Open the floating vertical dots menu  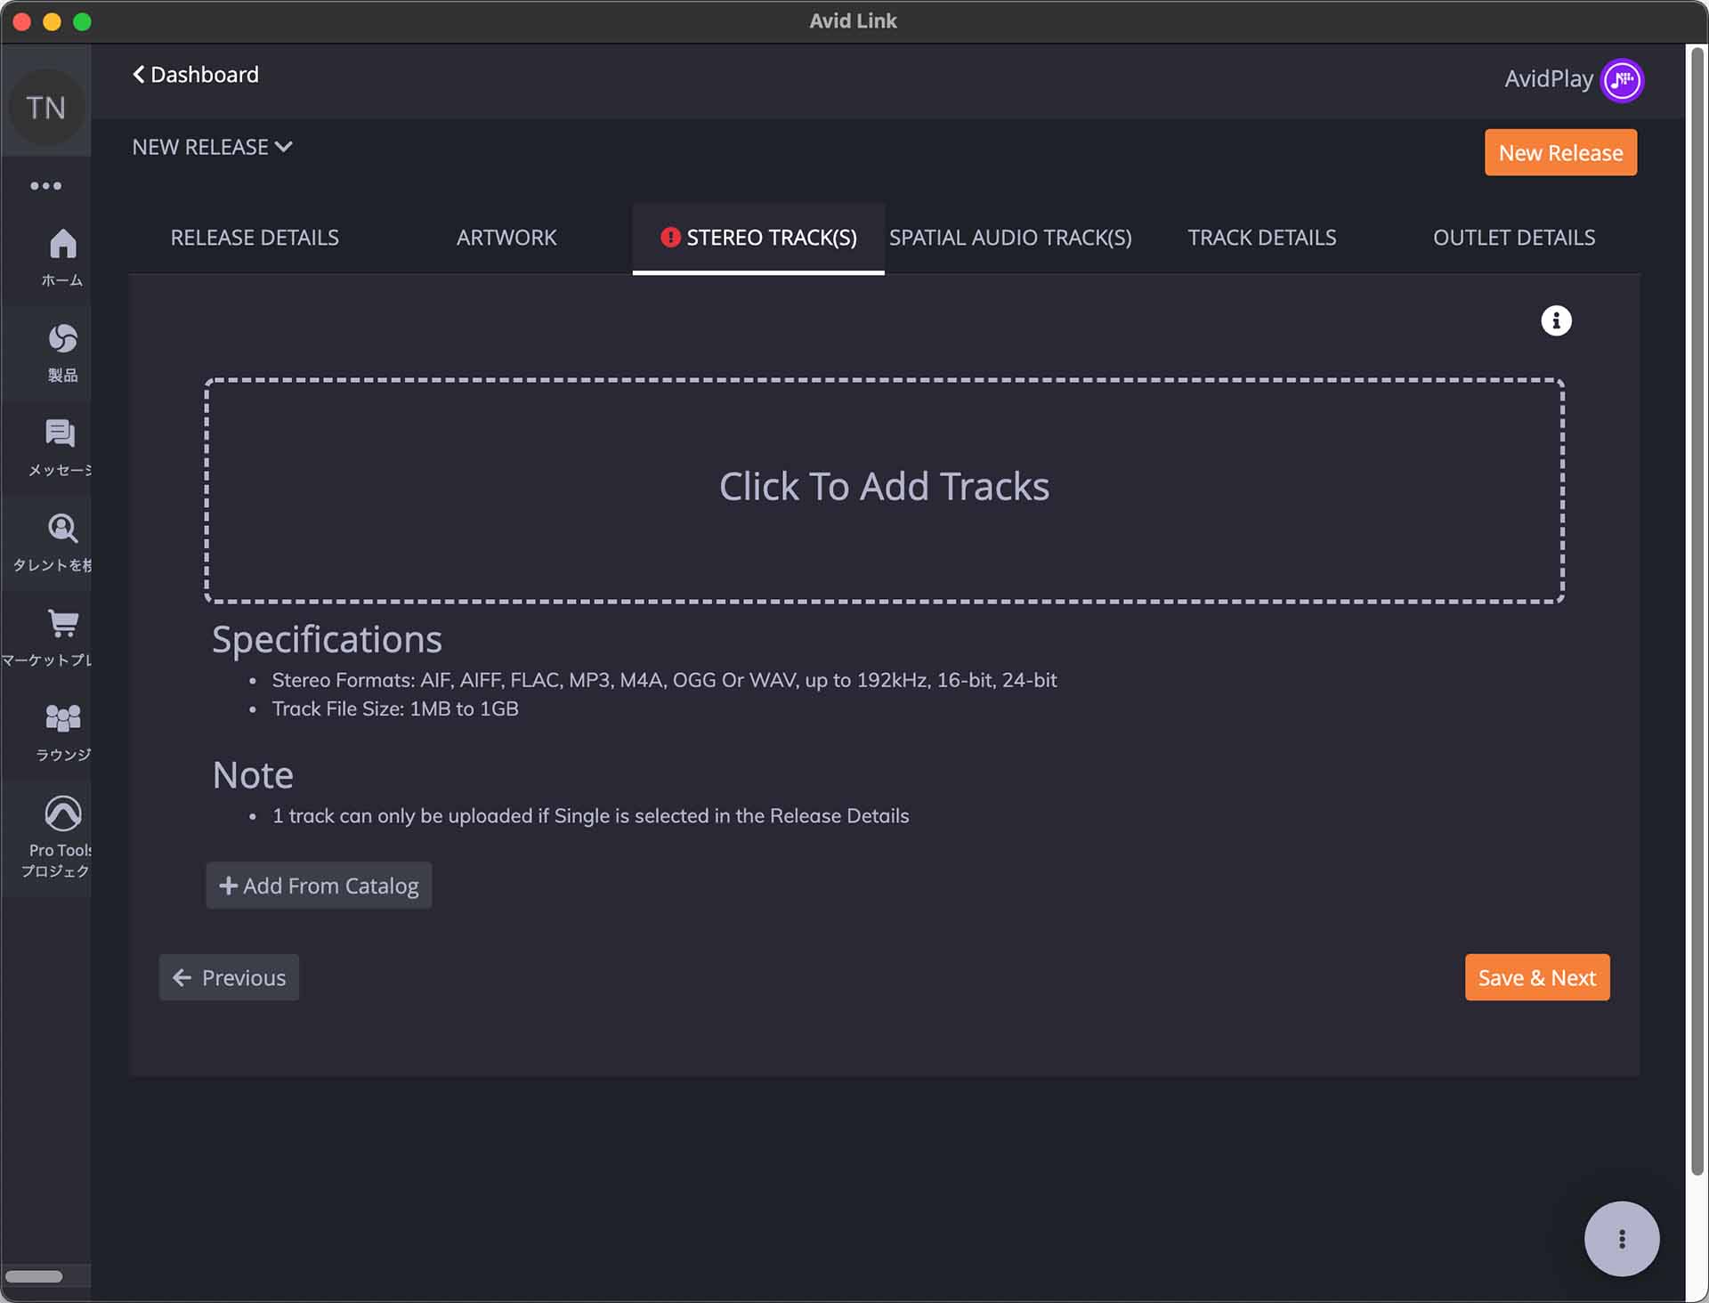(1621, 1239)
